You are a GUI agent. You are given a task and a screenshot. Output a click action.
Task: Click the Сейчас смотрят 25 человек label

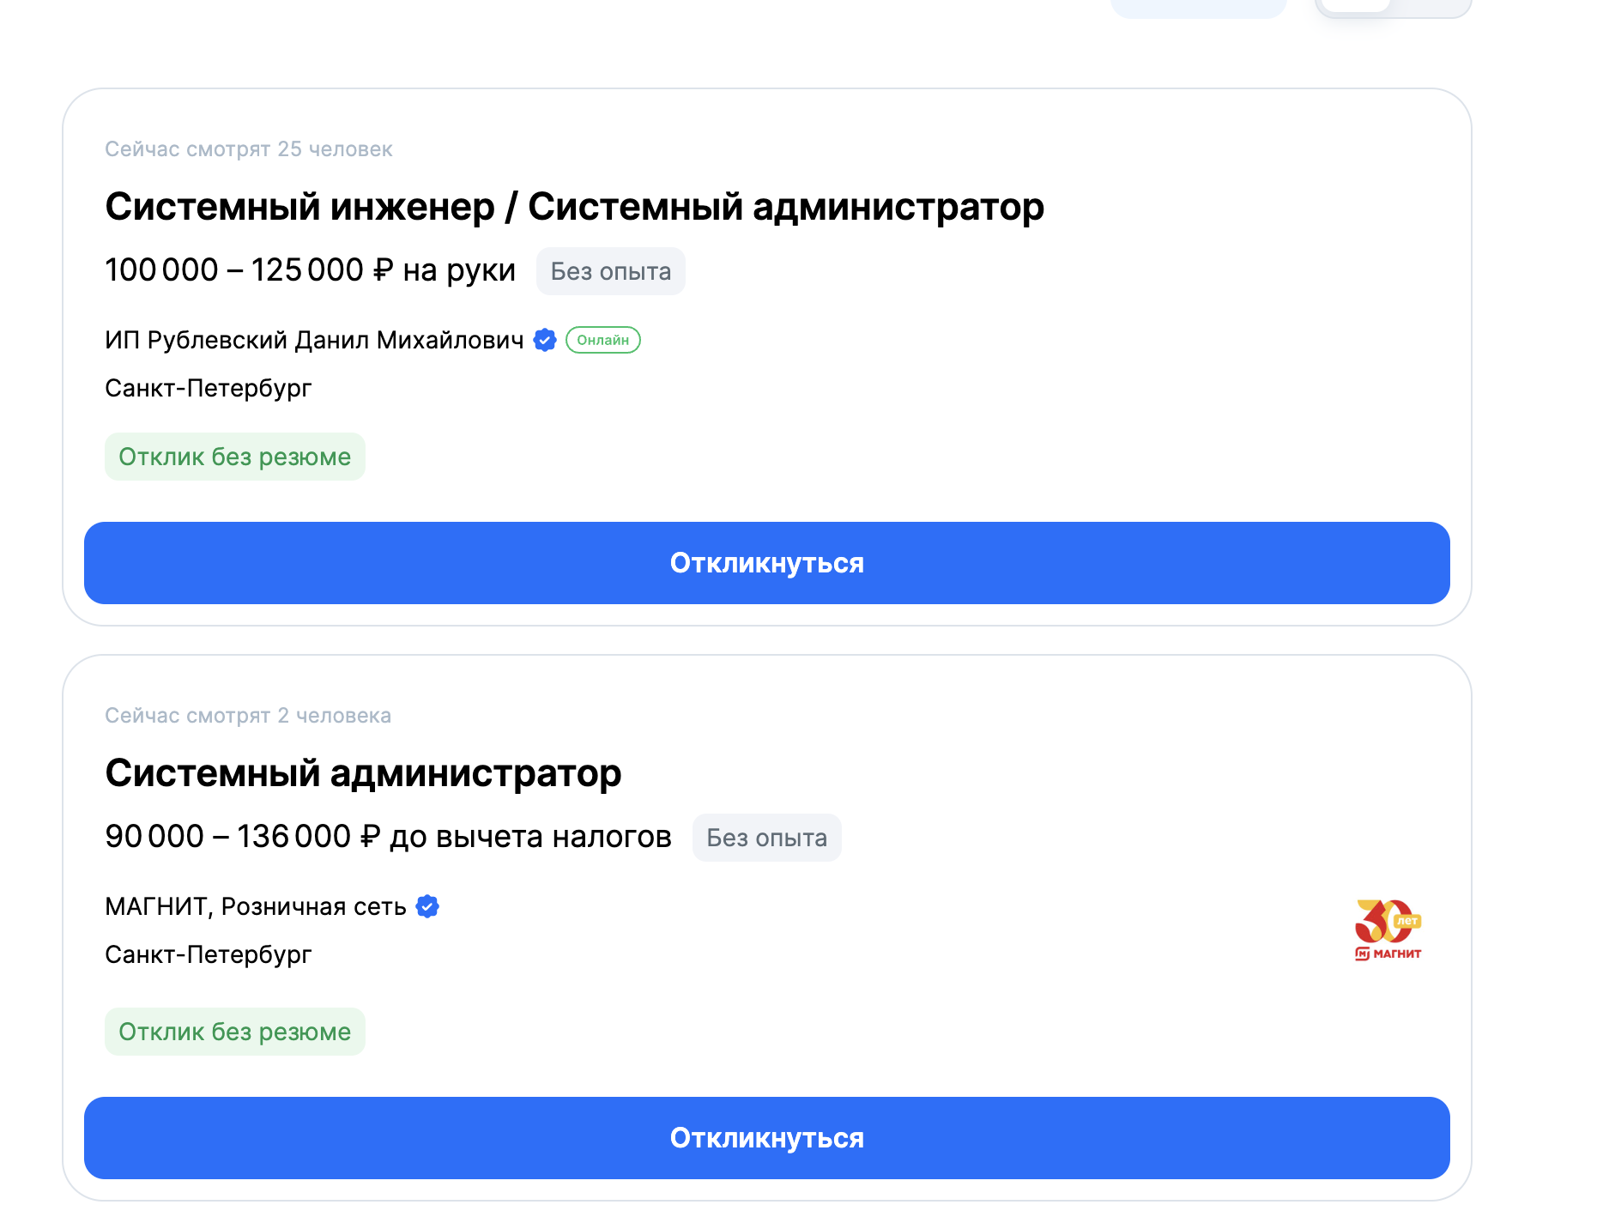pos(249,149)
